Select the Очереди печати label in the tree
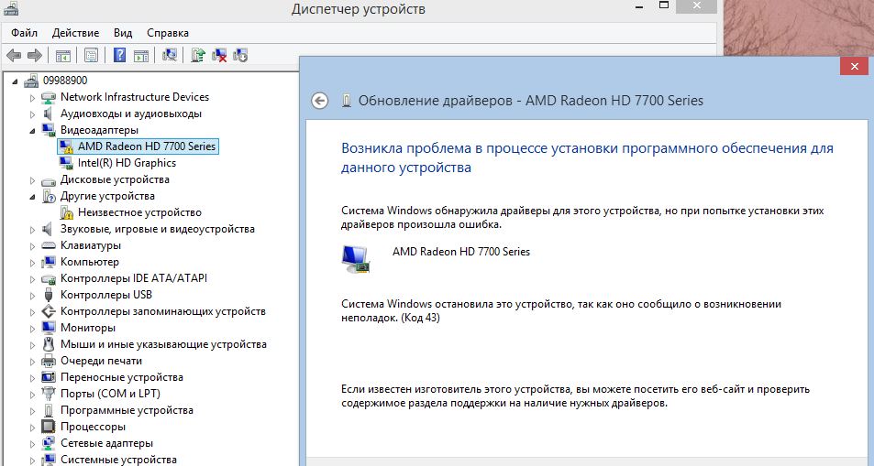This screenshot has width=874, height=466. [x=102, y=361]
